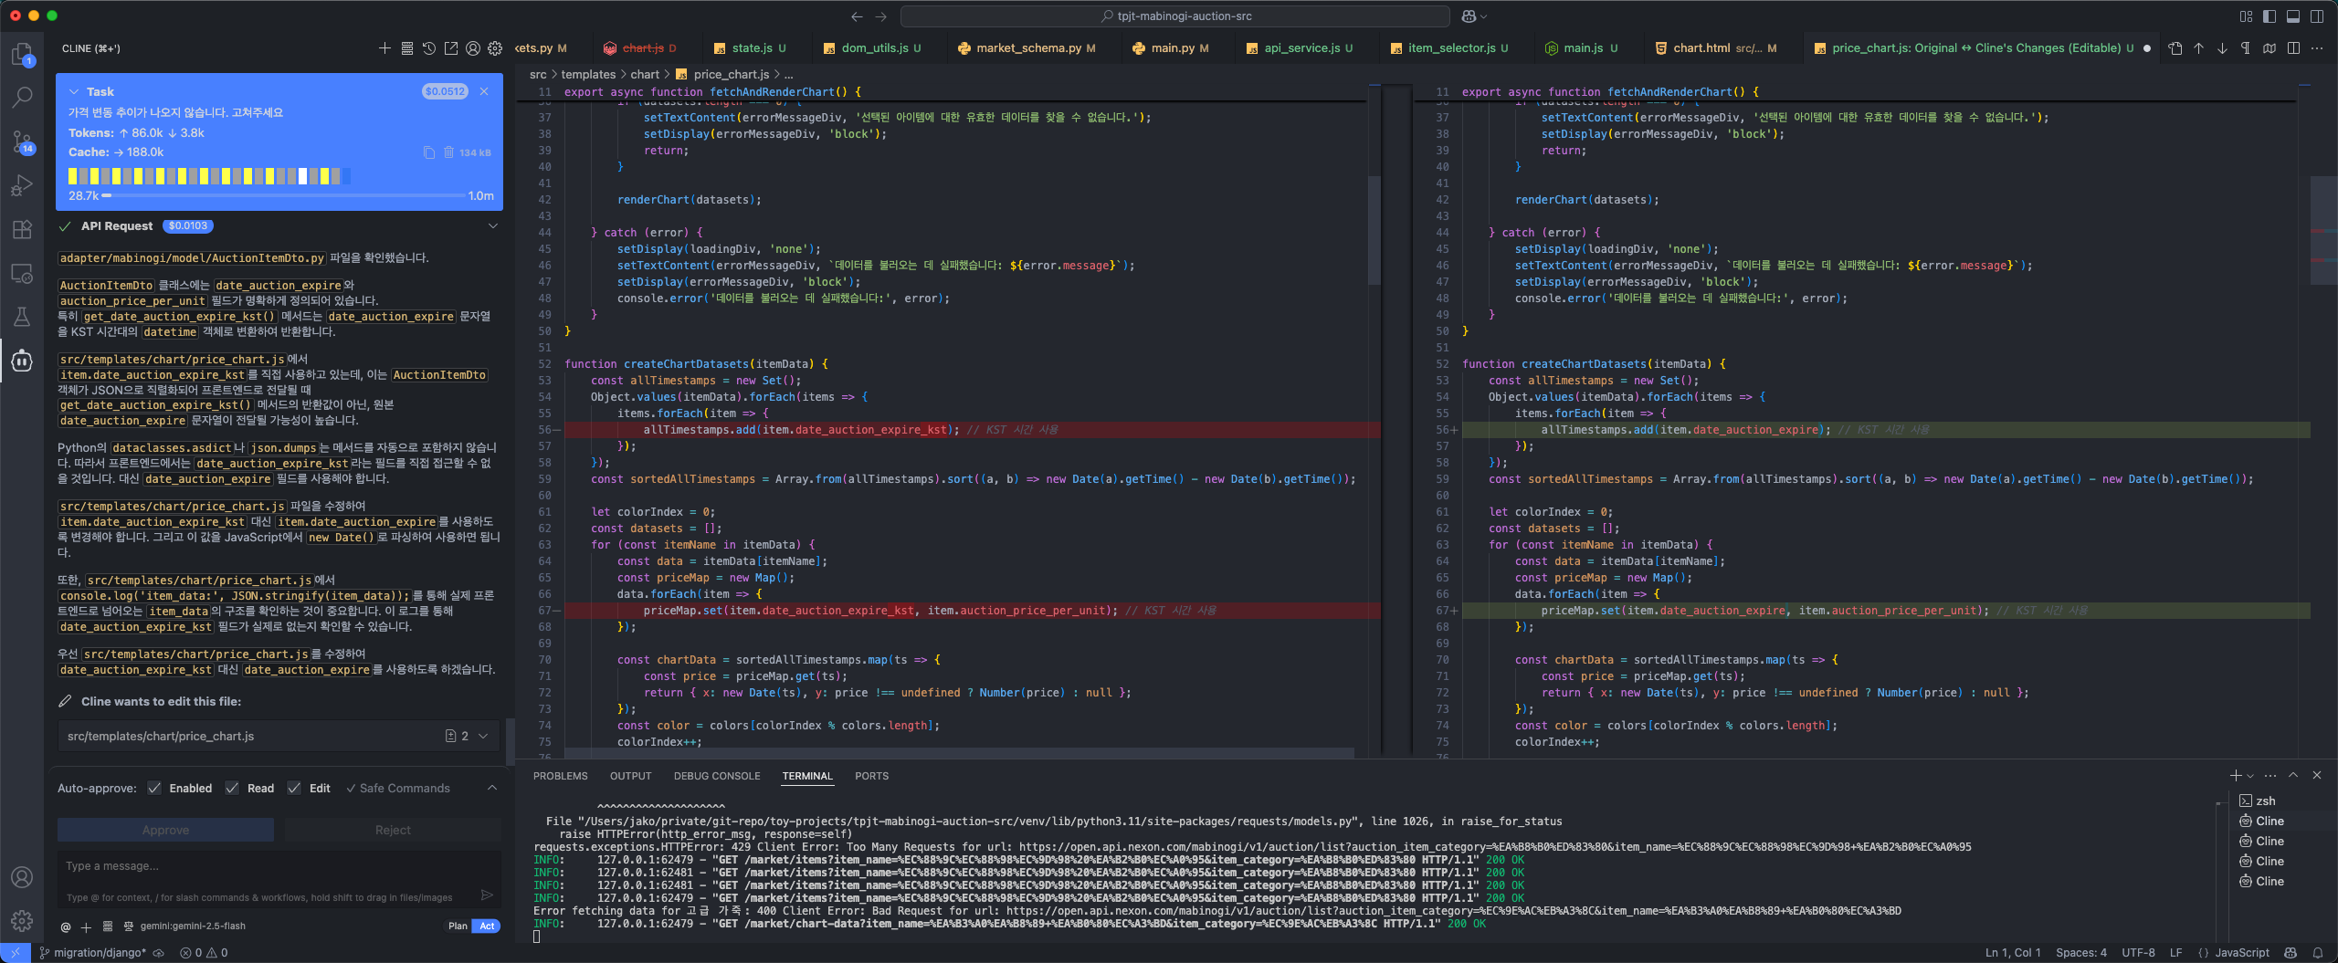Screen dimensions: 2338x963
Task: Open Source Control view with 14 changes
Action: point(22,141)
